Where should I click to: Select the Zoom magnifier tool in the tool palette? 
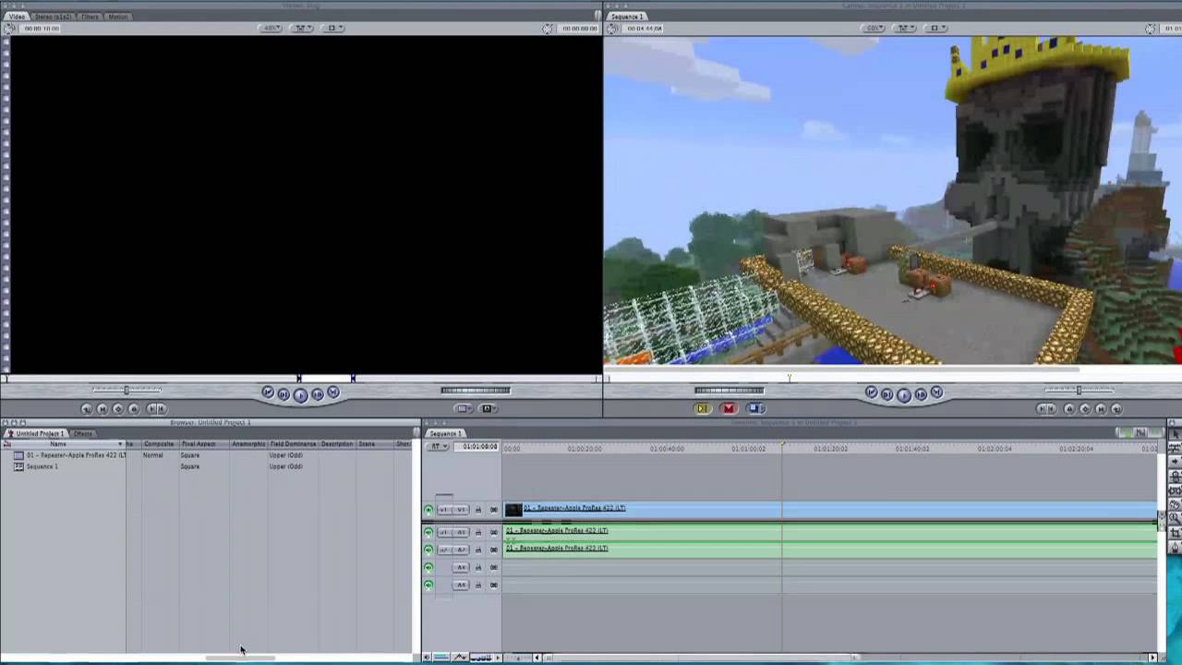click(x=1175, y=519)
